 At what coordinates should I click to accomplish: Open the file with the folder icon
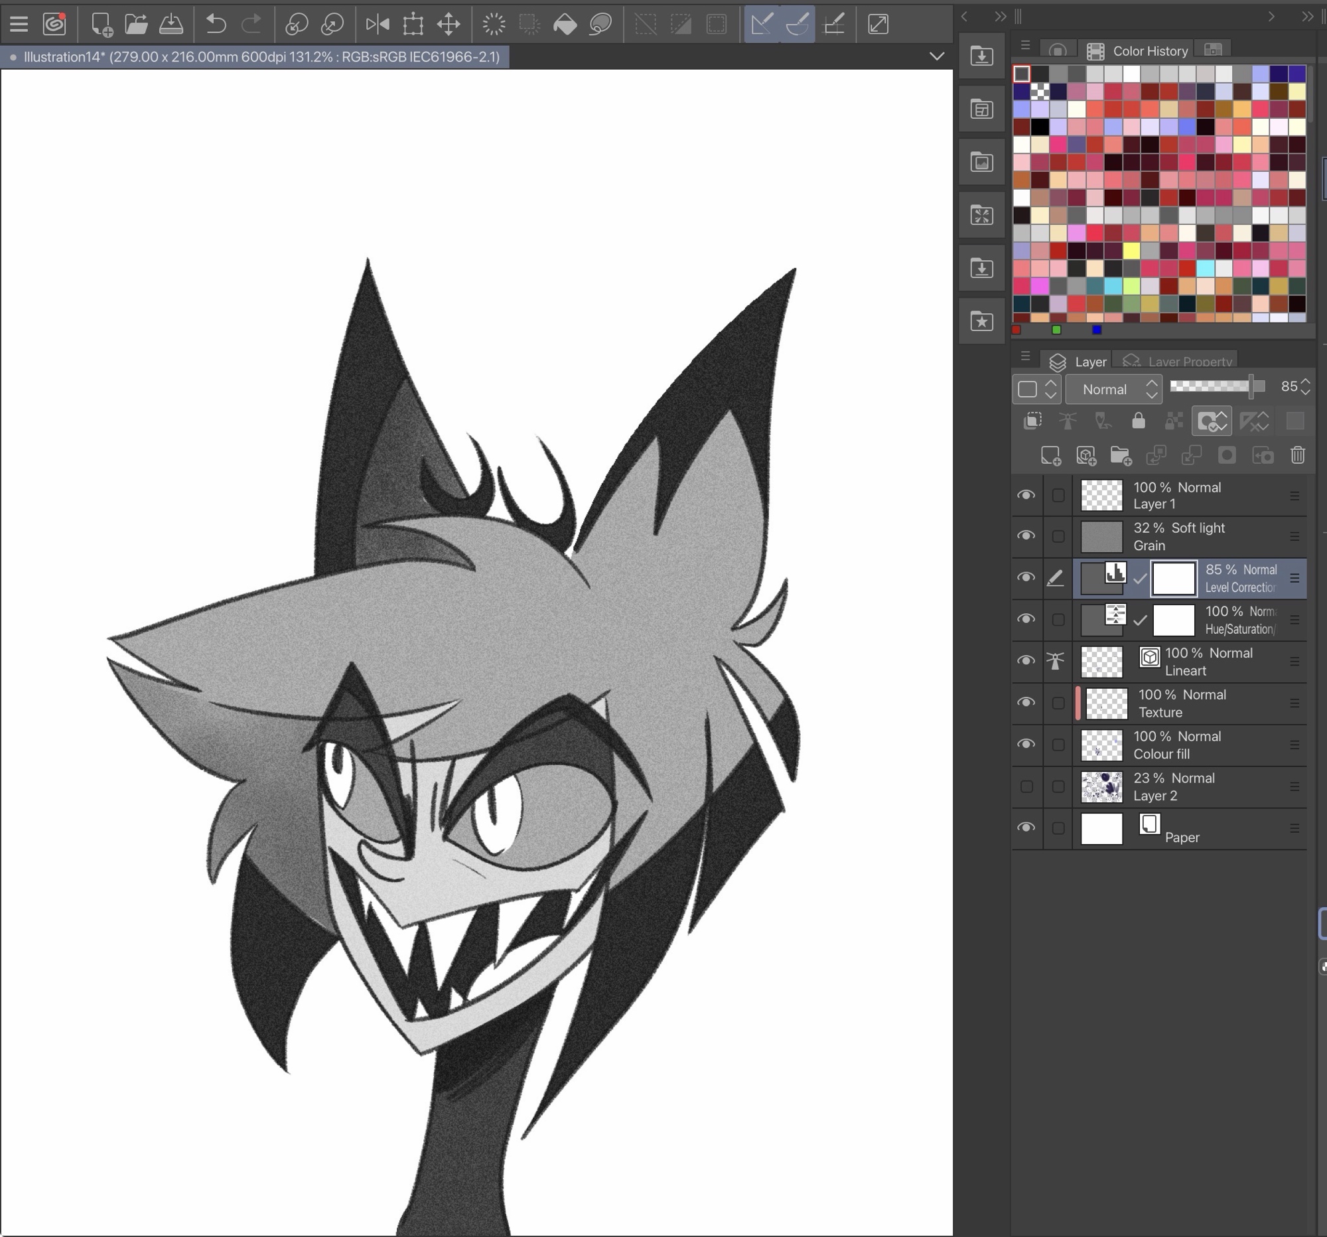[x=136, y=25]
